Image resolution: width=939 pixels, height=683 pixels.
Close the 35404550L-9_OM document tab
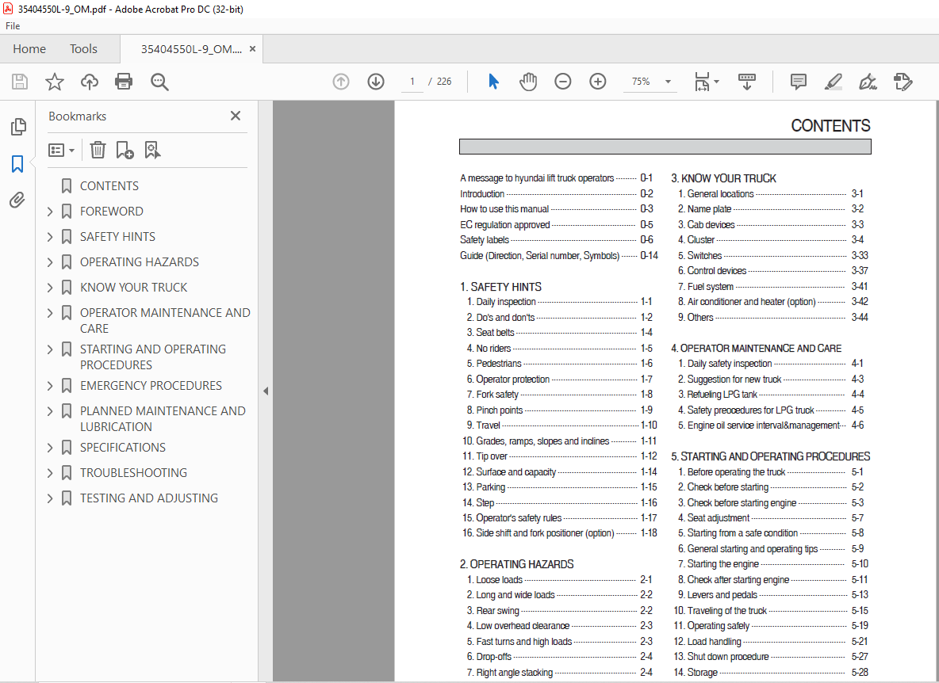[253, 49]
